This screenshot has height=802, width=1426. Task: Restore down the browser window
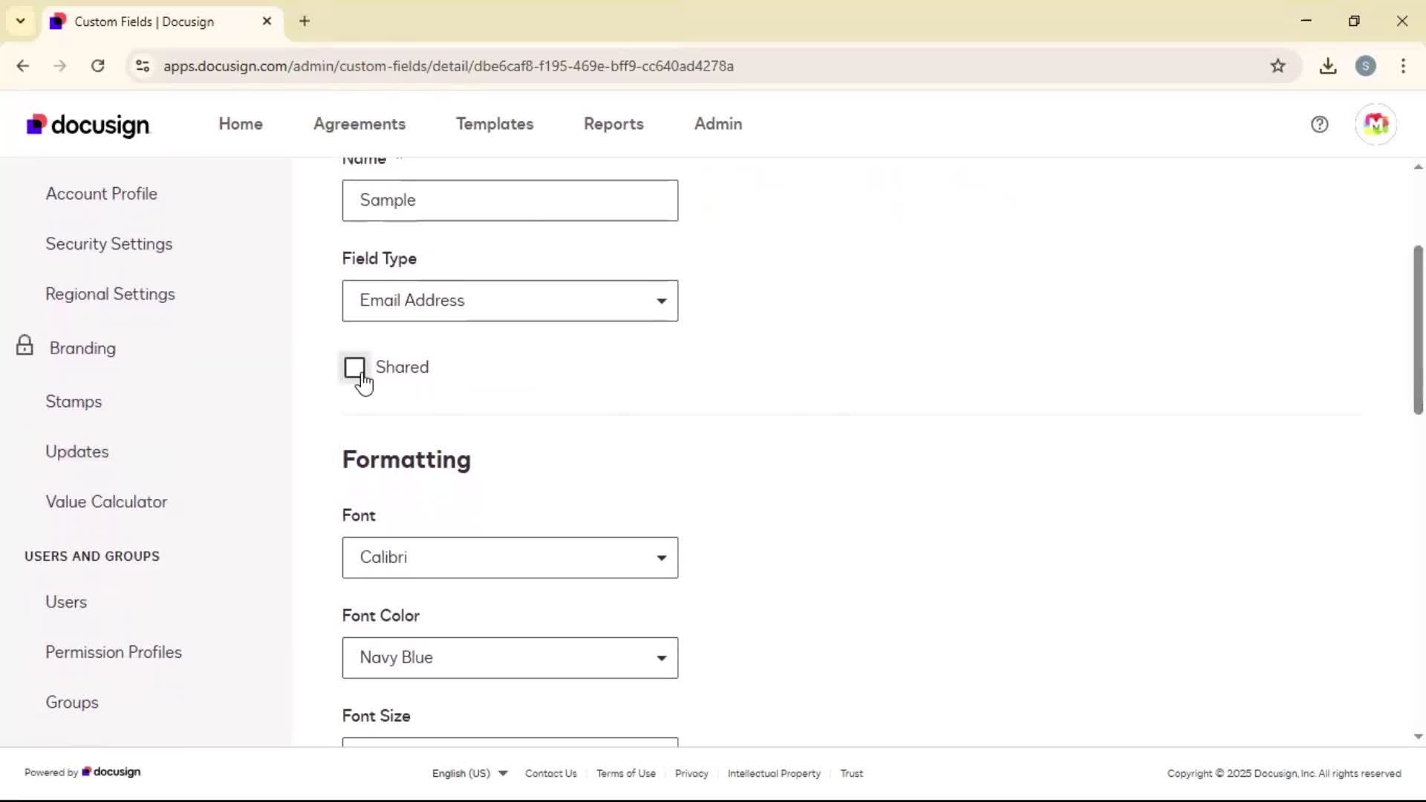pyautogui.click(x=1354, y=21)
